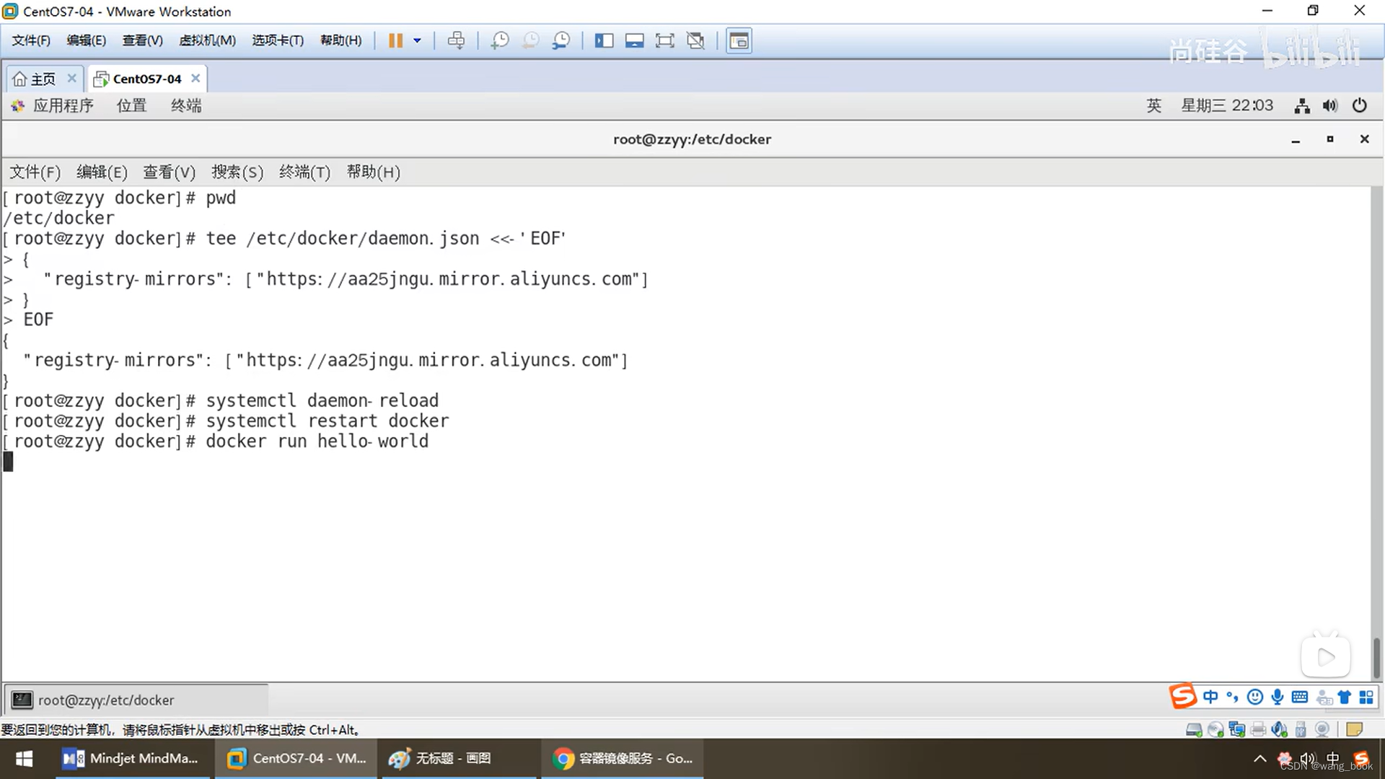The width and height of the screenshot is (1385, 779).
Task: Open the 位置 places menu
Action: click(131, 106)
